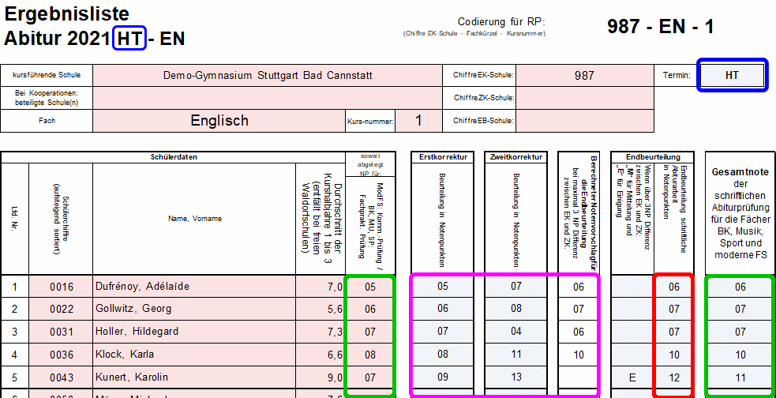Viewport: 776px width, 398px height.
Task: Click the Kurs-nummer value cell
Action: tap(418, 121)
